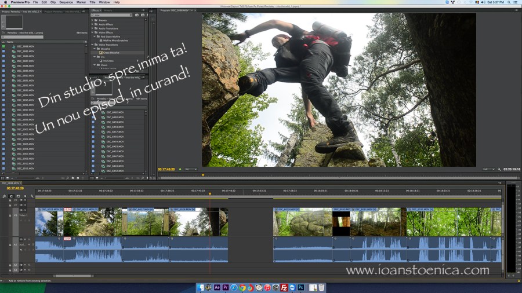Click the timeline horizontal zoom scrollbar
The image size is (522, 293).
coord(74,276)
